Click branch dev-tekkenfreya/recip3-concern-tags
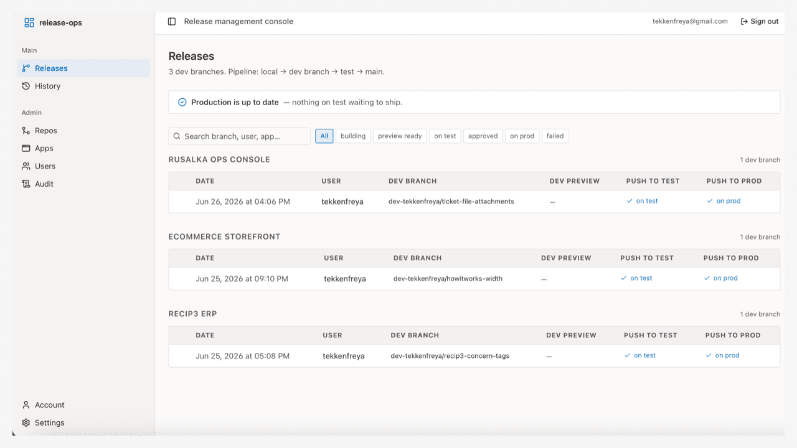The image size is (797, 448). (x=450, y=356)
